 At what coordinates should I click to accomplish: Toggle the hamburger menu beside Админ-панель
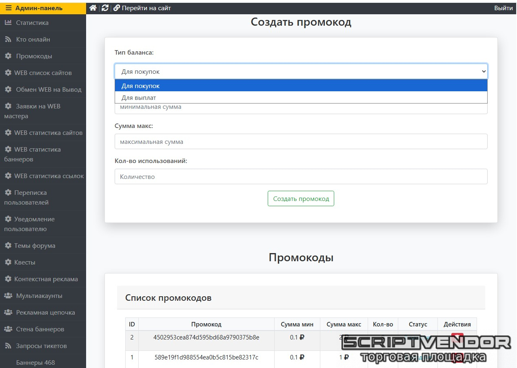pos(9,8)
